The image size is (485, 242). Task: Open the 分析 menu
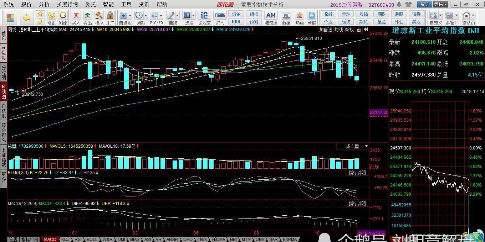(x=44, y=4)
